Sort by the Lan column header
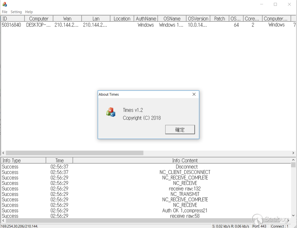 click(x=96, y=19)
